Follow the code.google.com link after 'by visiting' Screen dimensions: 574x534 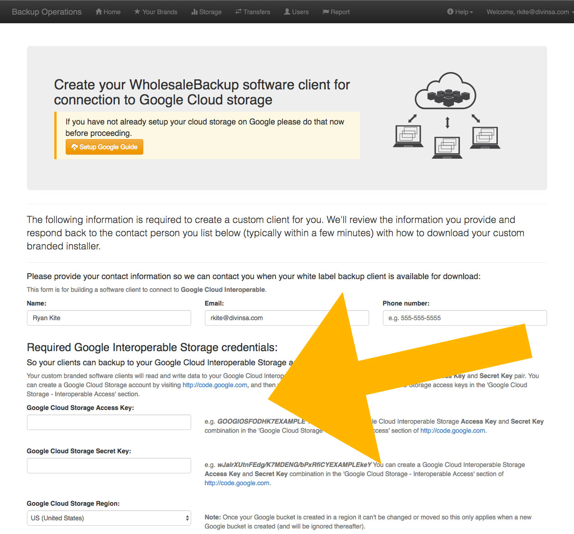pos(215,385)
